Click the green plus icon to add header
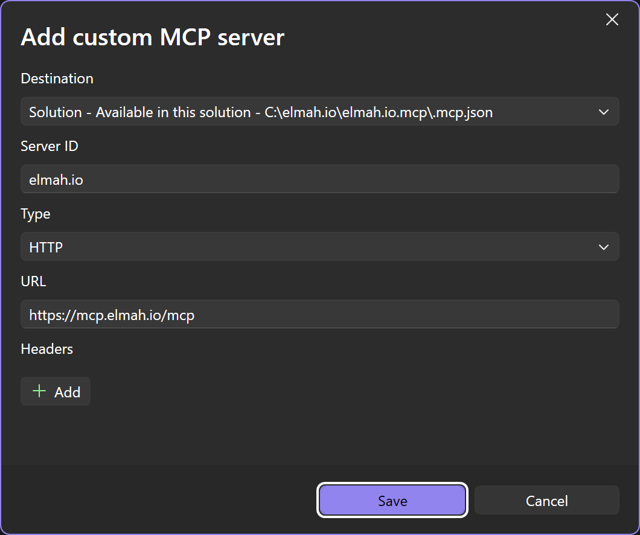 (x=39, y=391)
